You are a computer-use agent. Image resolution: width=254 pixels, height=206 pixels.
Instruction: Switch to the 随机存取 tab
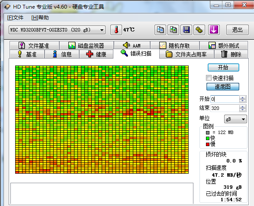pos(175,46)
